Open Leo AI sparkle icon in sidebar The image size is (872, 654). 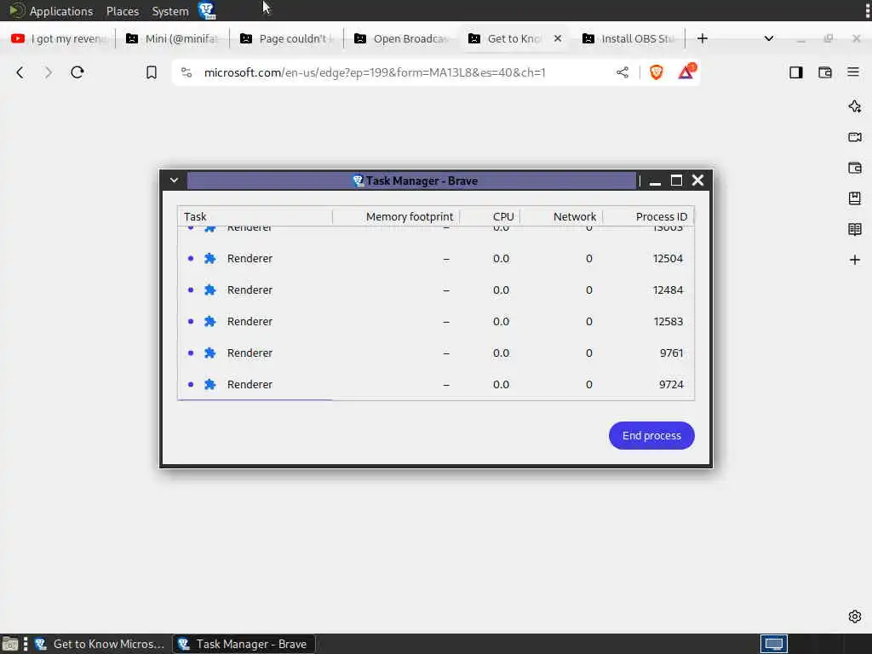(855, 106)
